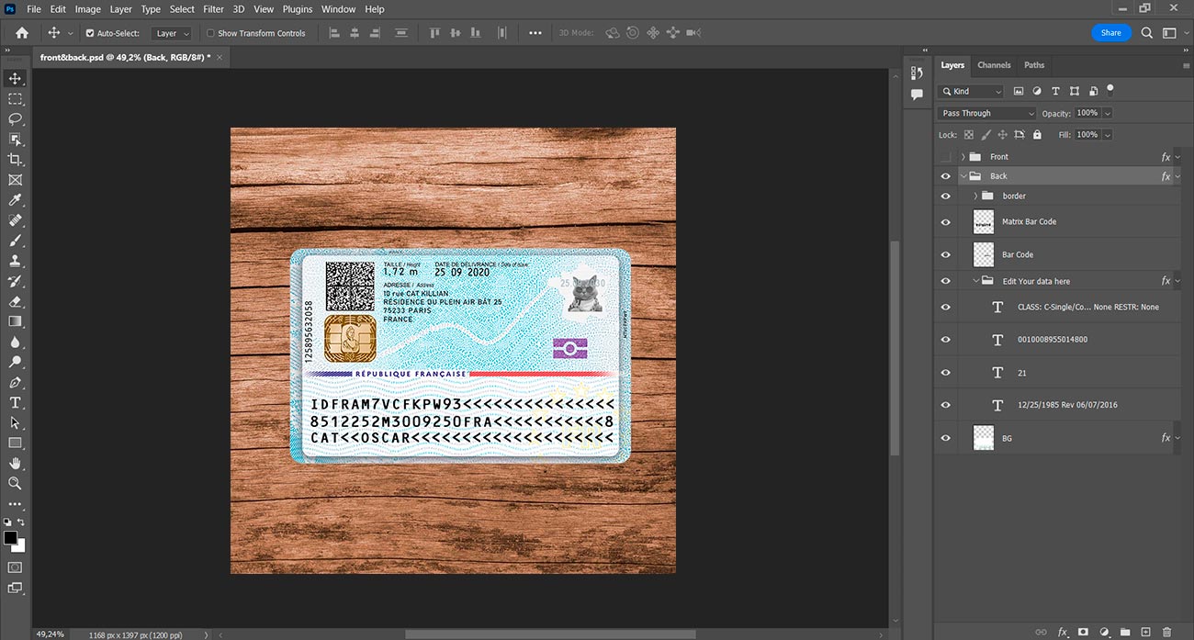The width and height of the screenshot is (1194, 640).
Task: Click the Matrix Bar Code layer thumbnail
Action: click(984, 221)
